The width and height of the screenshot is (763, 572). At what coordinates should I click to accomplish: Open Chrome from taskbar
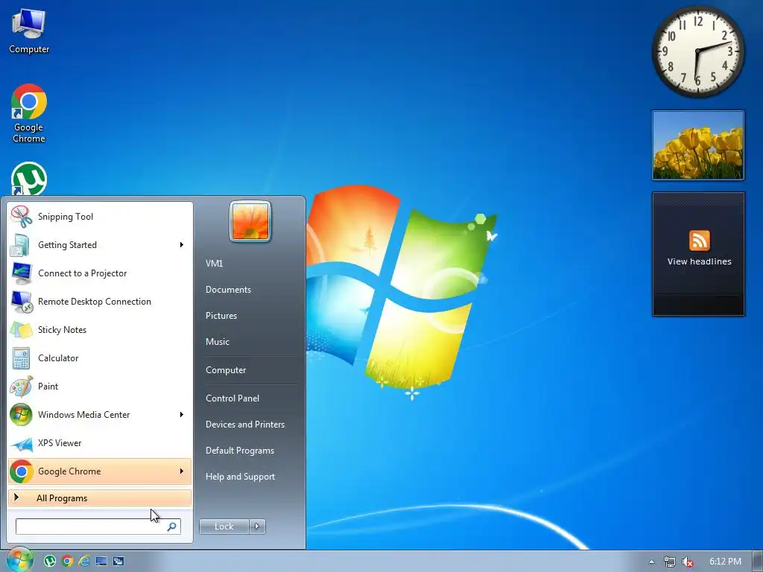point(67,562)
